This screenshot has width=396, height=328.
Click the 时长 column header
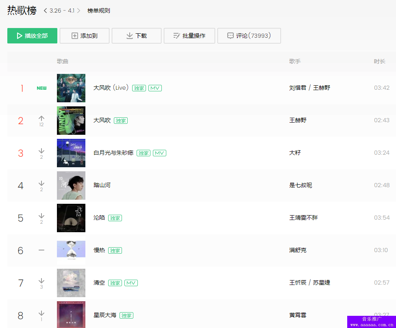380,62
